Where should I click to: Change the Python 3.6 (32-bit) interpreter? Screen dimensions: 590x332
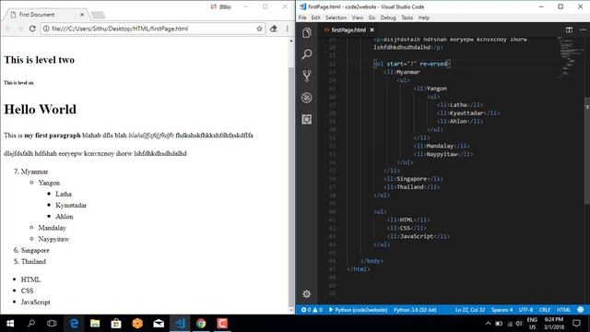tap(415, 310)
